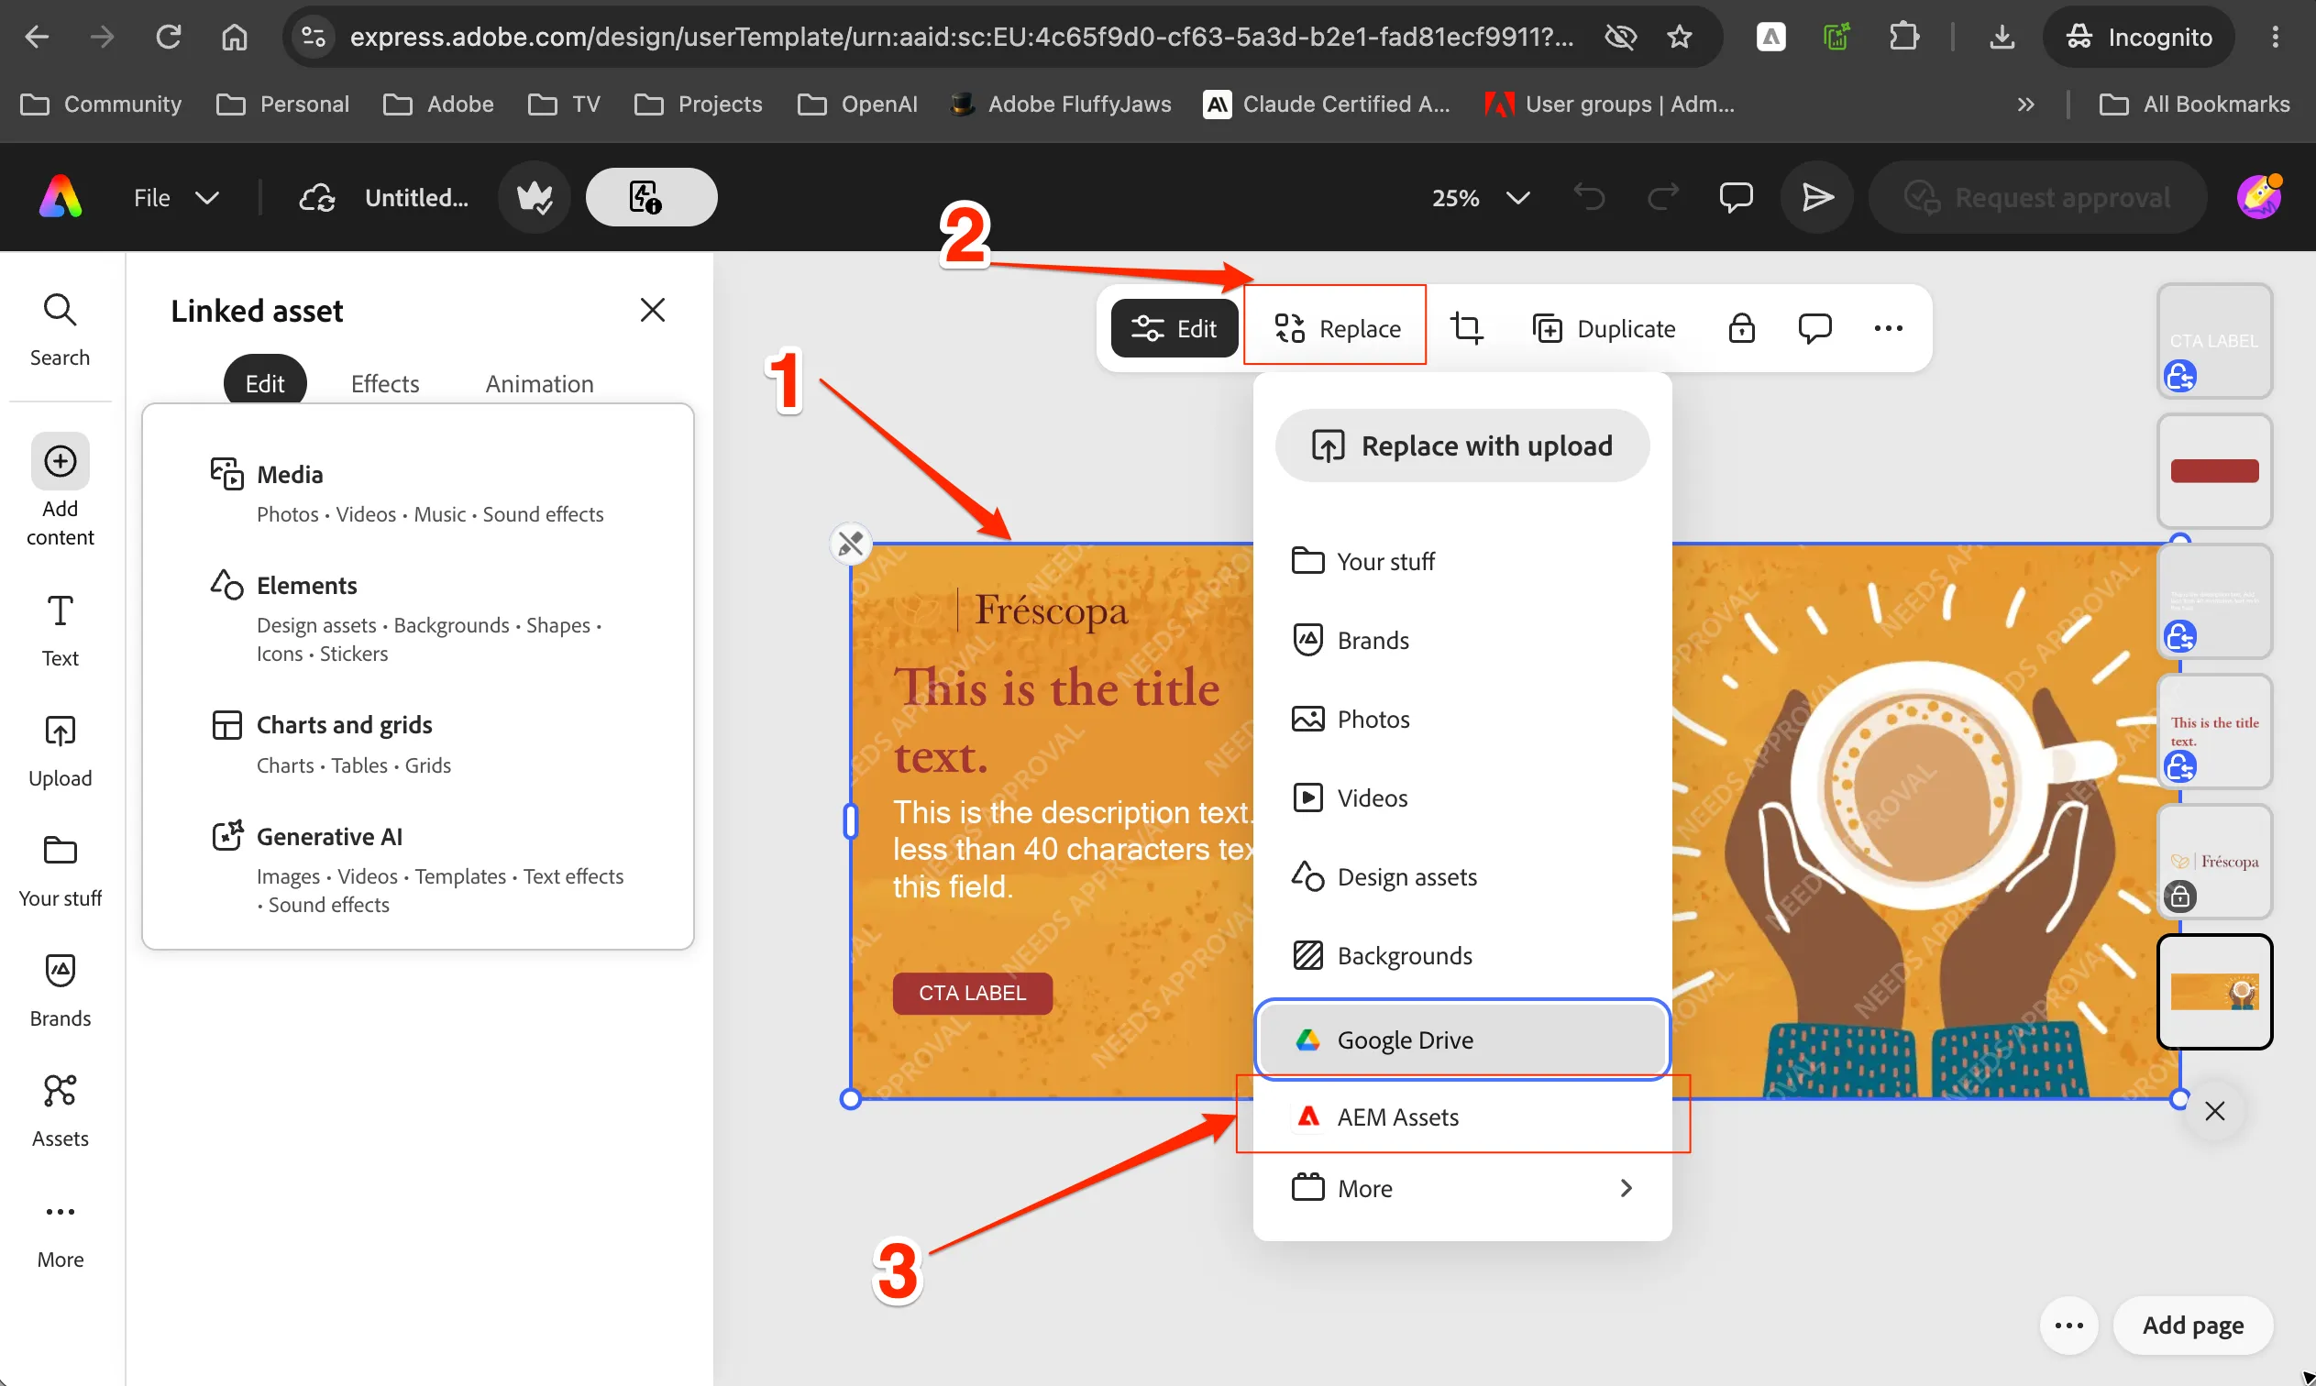Add a comment from floating toolbar
The height and width of the screenshot is (1386, 2316).
pos(1814,328)
